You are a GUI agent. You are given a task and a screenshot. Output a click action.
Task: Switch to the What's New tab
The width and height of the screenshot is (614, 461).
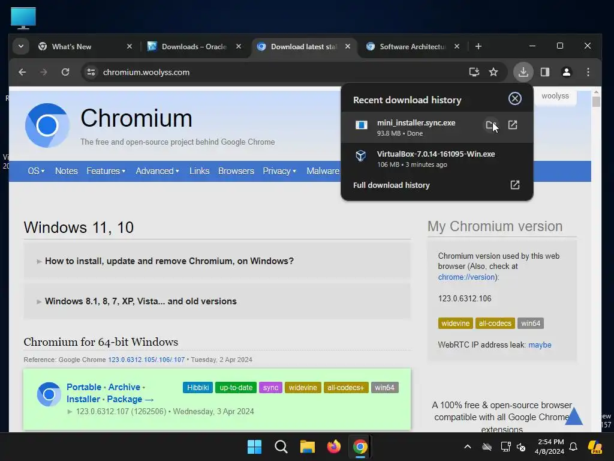click(x=85, y=46)
